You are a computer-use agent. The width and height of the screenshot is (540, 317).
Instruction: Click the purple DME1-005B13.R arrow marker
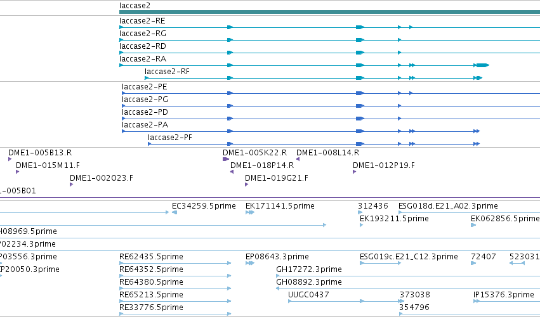(x=10, y=159)
